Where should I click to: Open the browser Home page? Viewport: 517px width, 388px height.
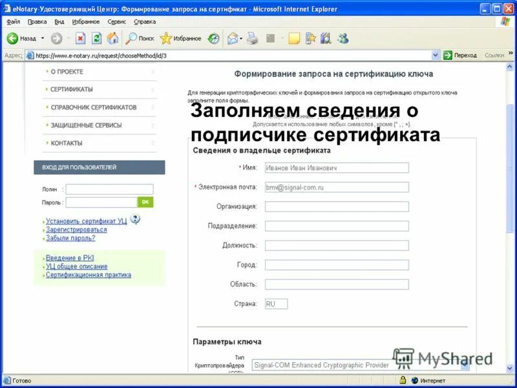(112, 38)
